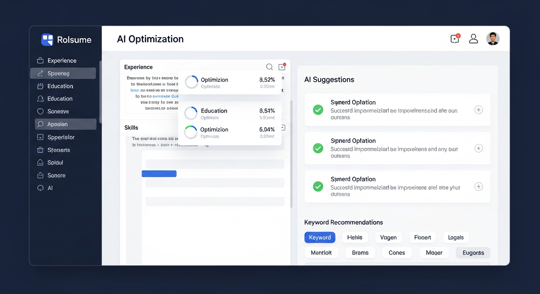Open the notifications message icon in header

coord(455,39)
